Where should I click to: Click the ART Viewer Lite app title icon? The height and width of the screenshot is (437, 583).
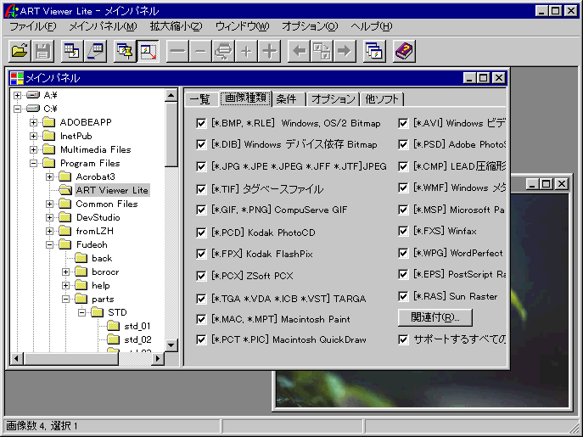pyautogui.click(x=11, y=11)
